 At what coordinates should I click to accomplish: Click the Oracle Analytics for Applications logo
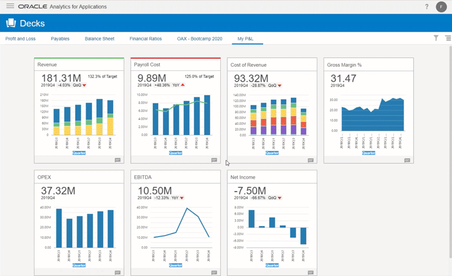point(62,6)
